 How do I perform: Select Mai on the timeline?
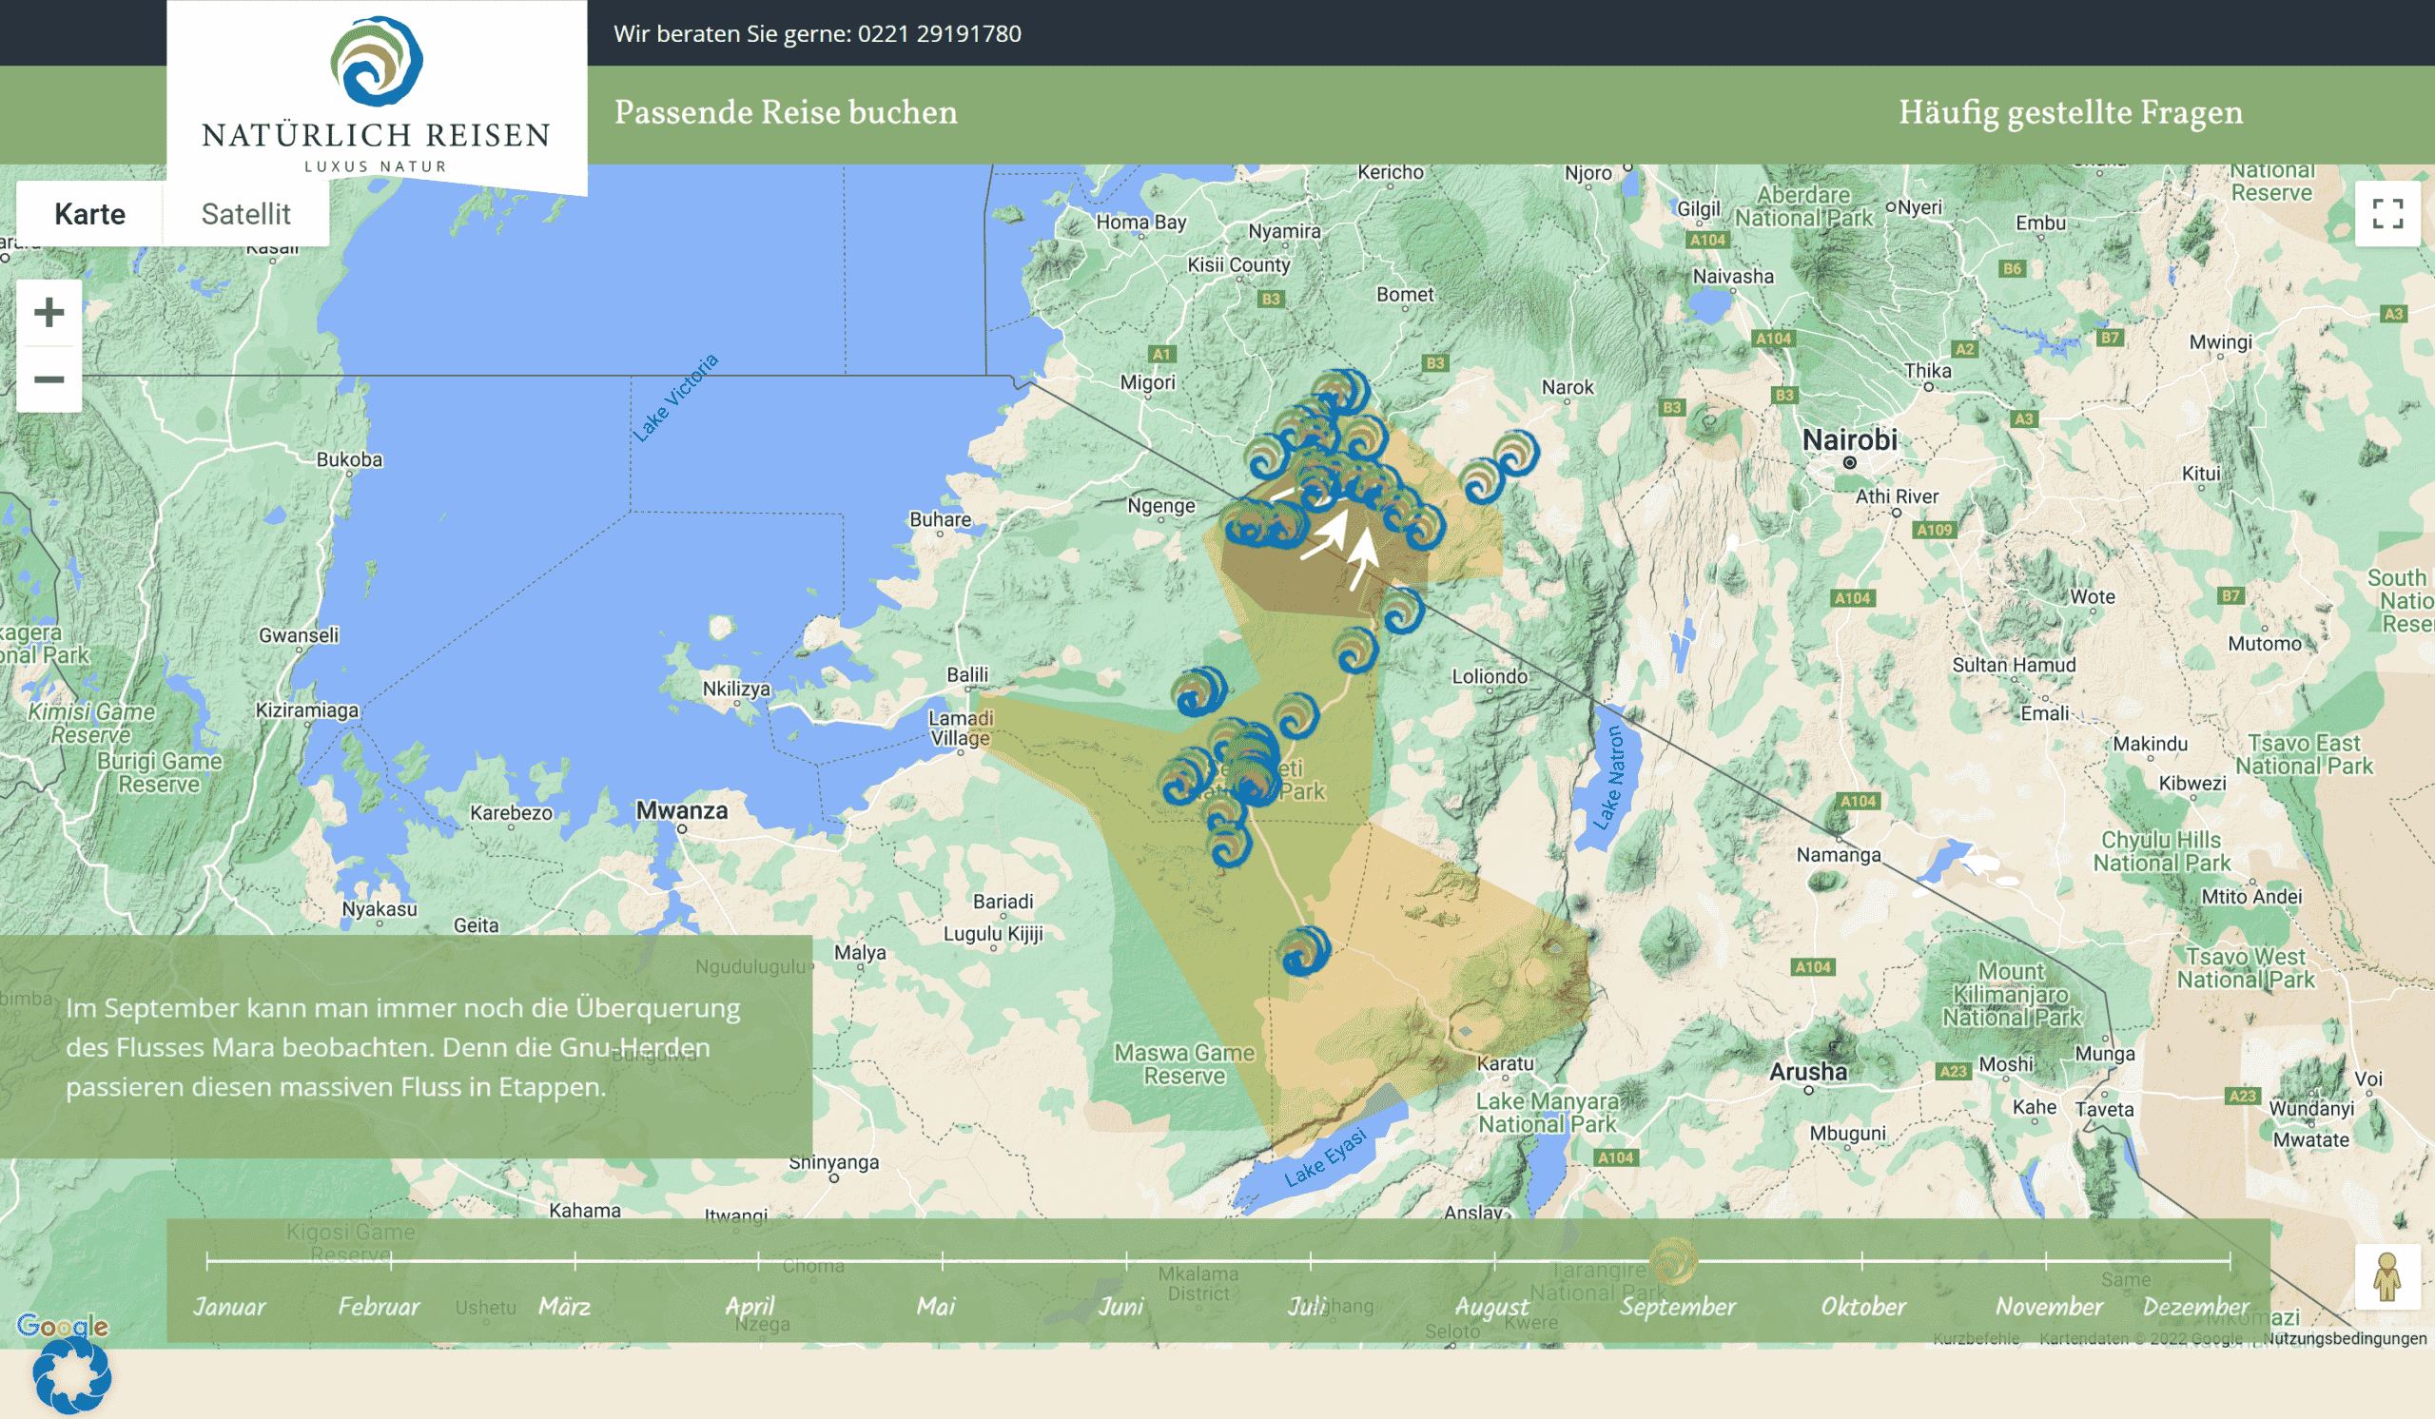coord(935,1306)
